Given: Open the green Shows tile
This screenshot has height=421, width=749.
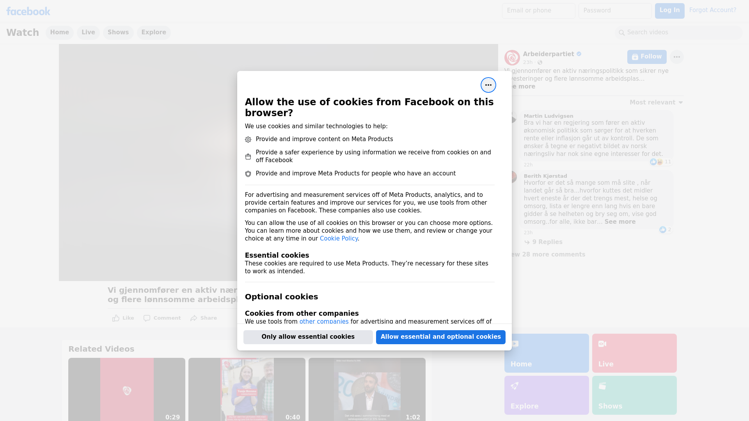Looking at the screenshot, I should coord(634,395).
